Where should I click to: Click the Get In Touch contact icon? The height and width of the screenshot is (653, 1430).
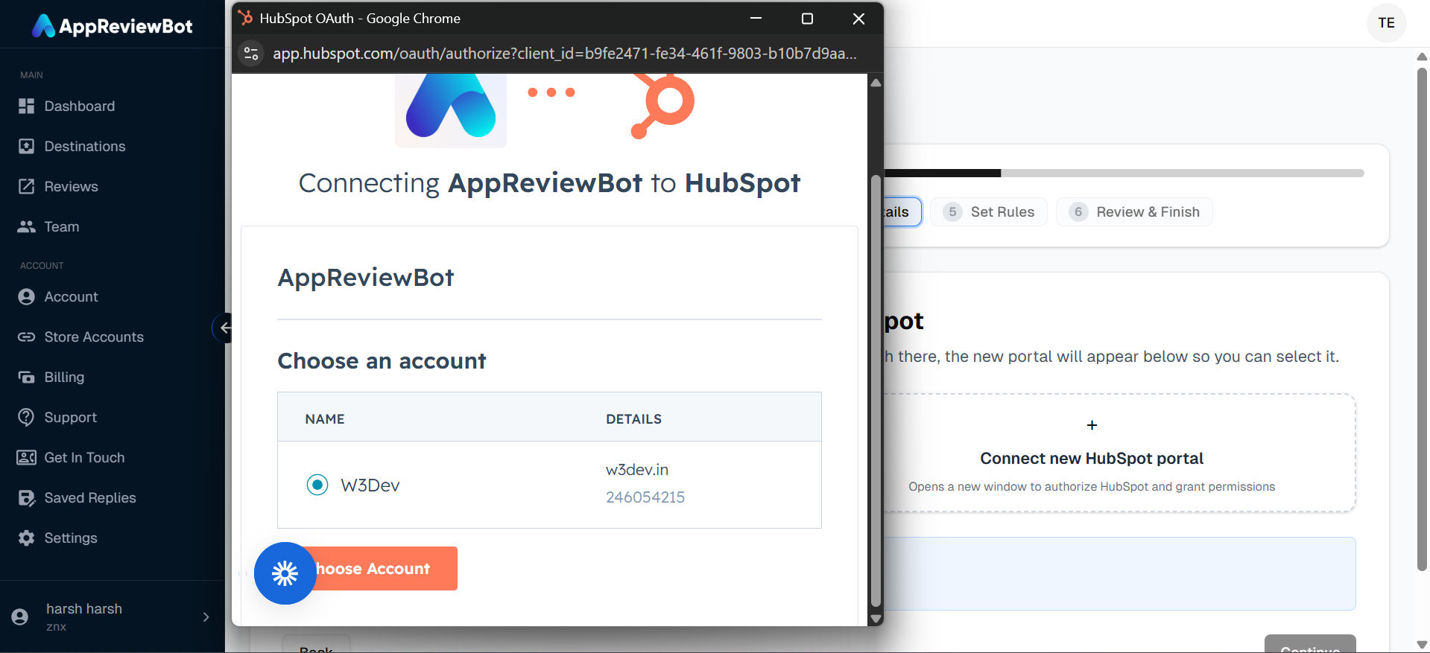pyautogui.click(x=26, y=458)
